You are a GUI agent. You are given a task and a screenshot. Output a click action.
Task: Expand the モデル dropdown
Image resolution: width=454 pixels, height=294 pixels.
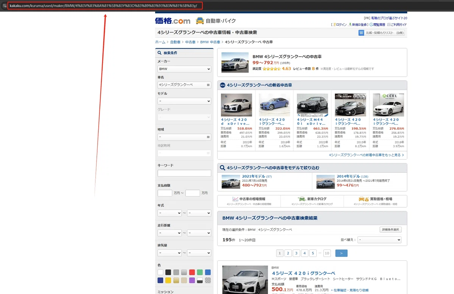[184, 101]
